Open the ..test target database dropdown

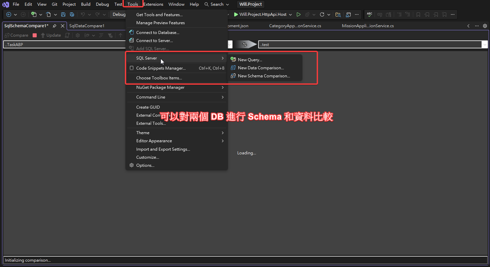click(485, 44)
